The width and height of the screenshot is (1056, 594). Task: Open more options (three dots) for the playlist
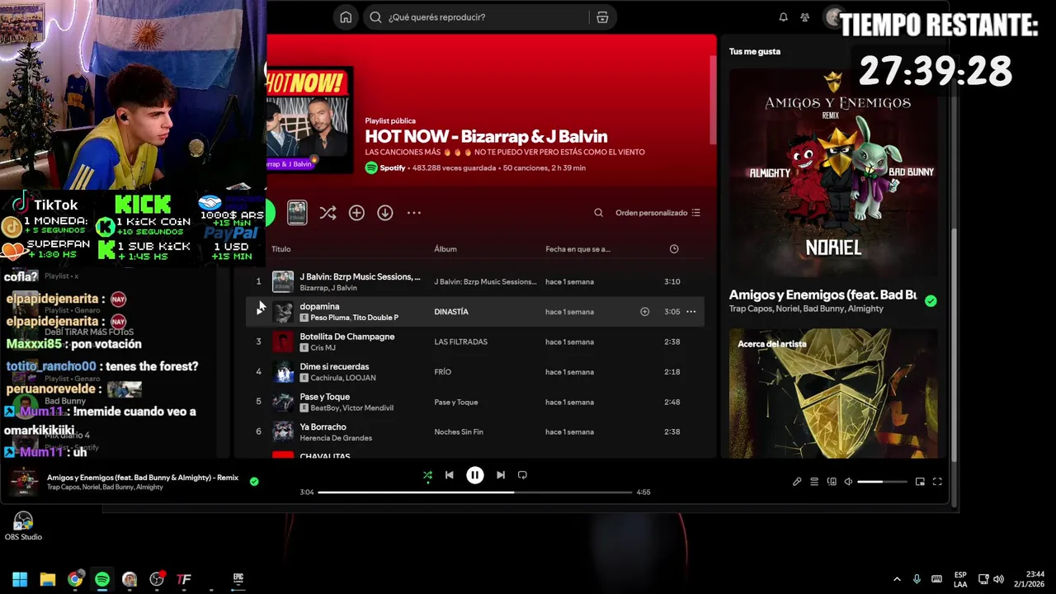pyautogui.click(x=414, y=213)
